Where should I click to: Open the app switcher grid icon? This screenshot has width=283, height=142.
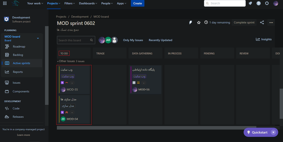[x=5, y=3]
